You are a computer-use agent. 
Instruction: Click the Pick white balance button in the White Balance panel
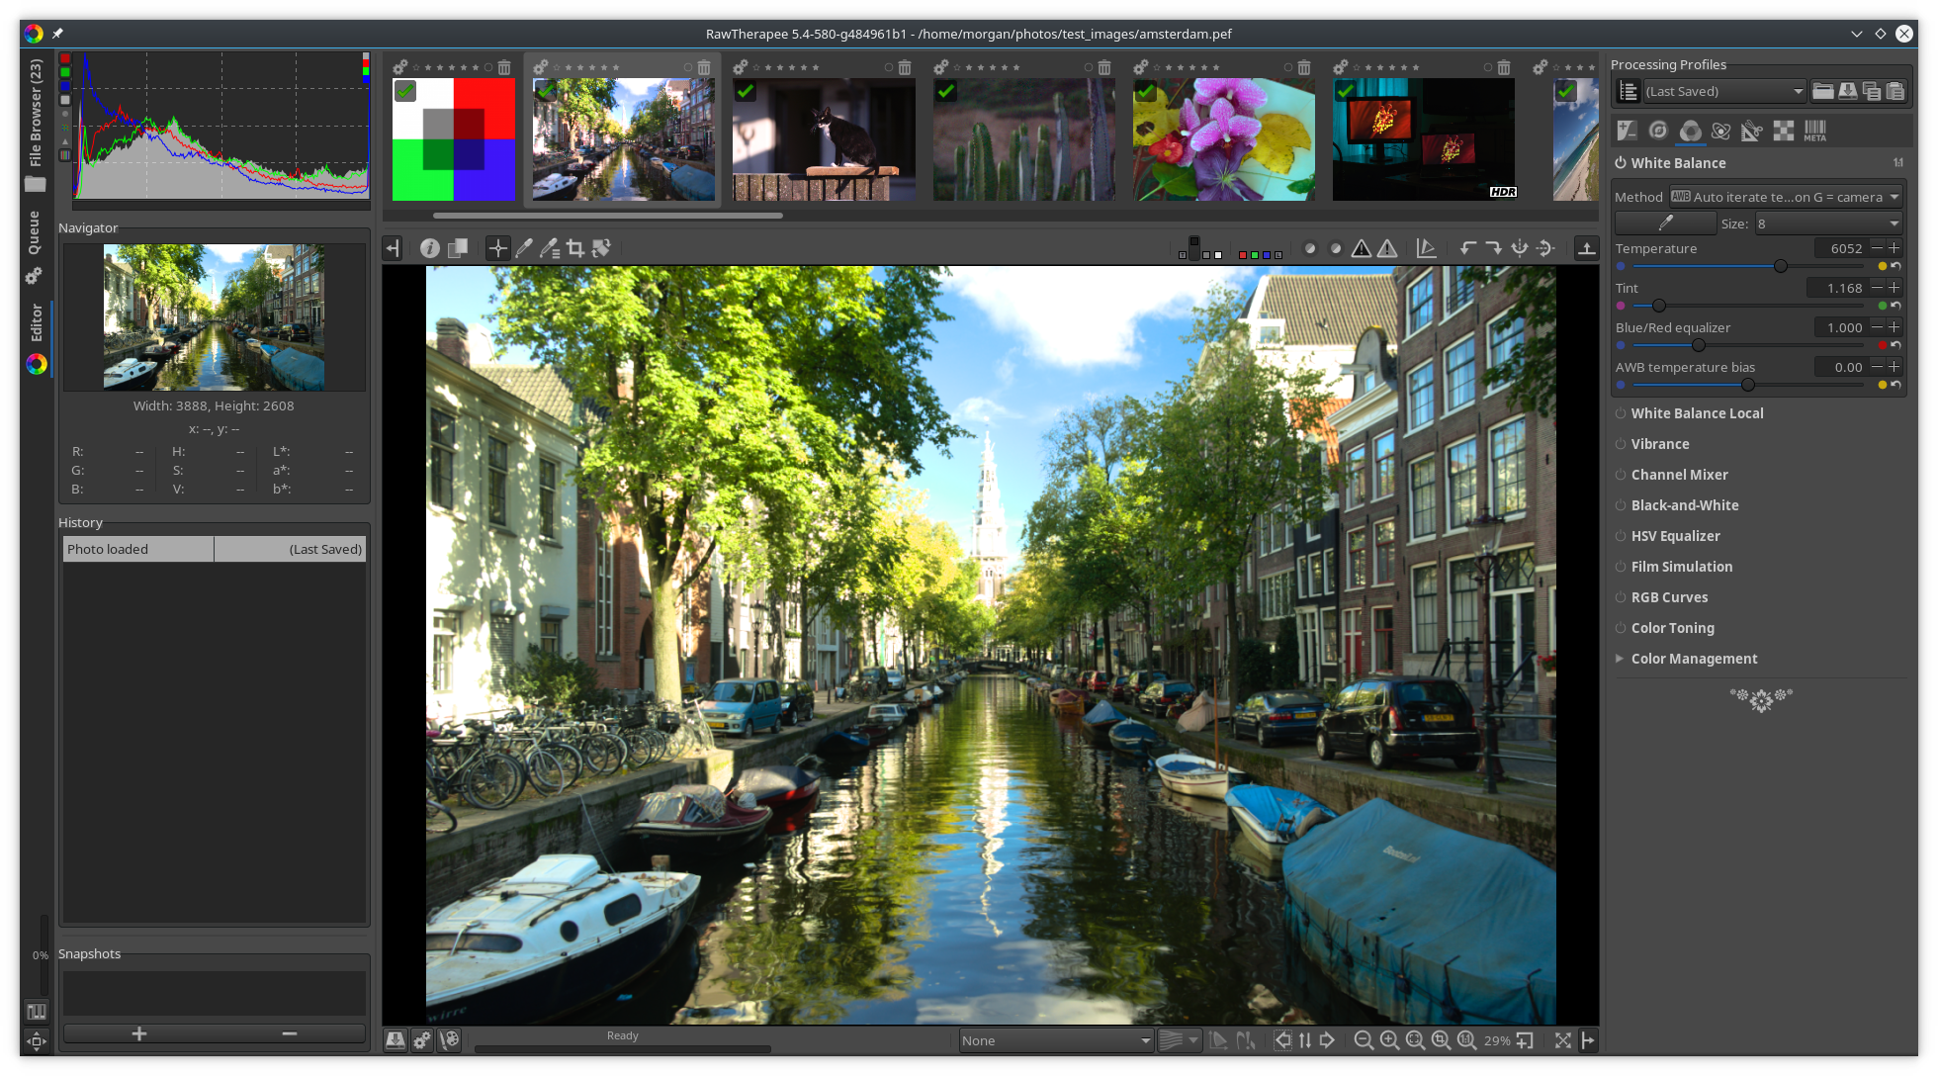pos(1666,224)
